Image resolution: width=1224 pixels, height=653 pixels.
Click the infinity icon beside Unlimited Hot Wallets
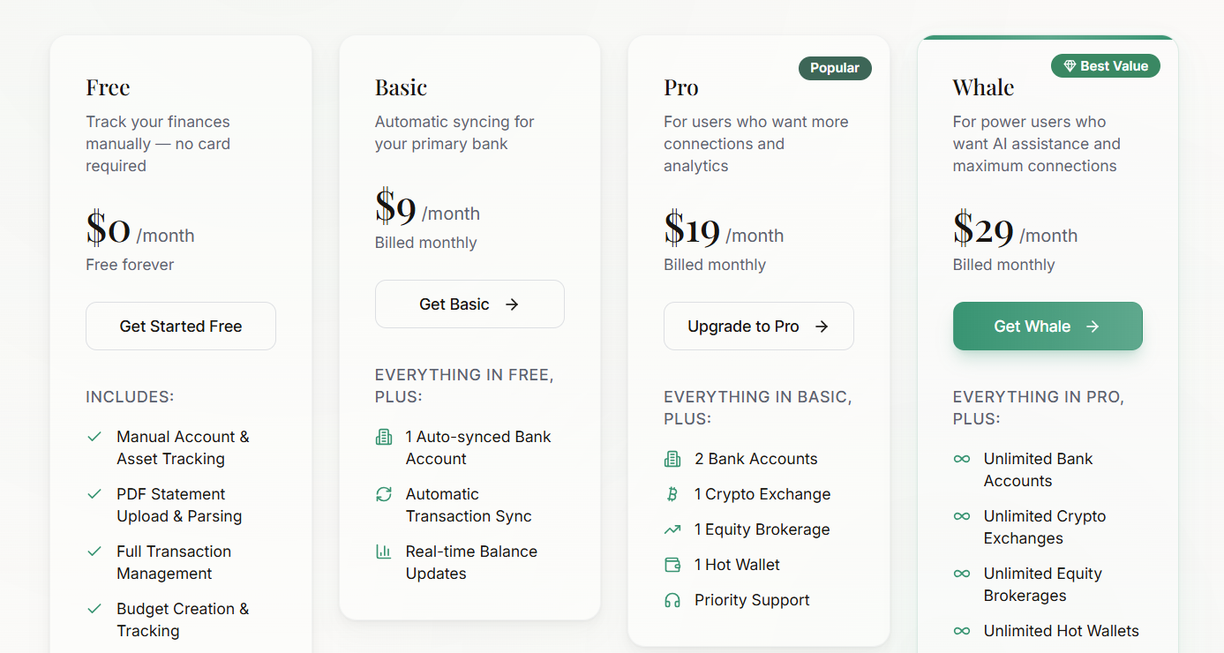pyautogui.click(x=962, y=631)
